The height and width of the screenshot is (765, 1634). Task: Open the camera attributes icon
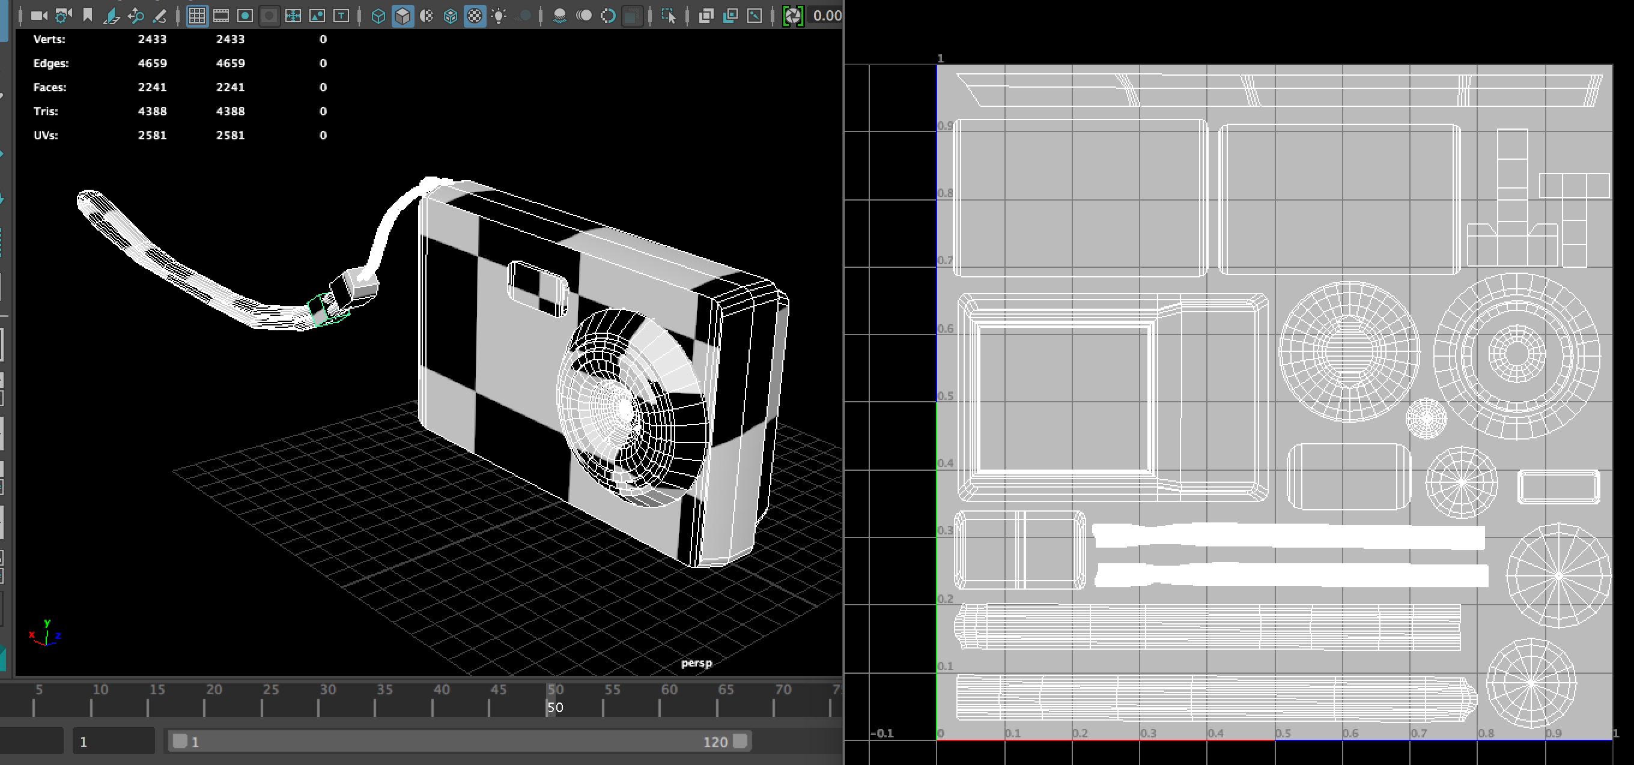click(63, 16)
